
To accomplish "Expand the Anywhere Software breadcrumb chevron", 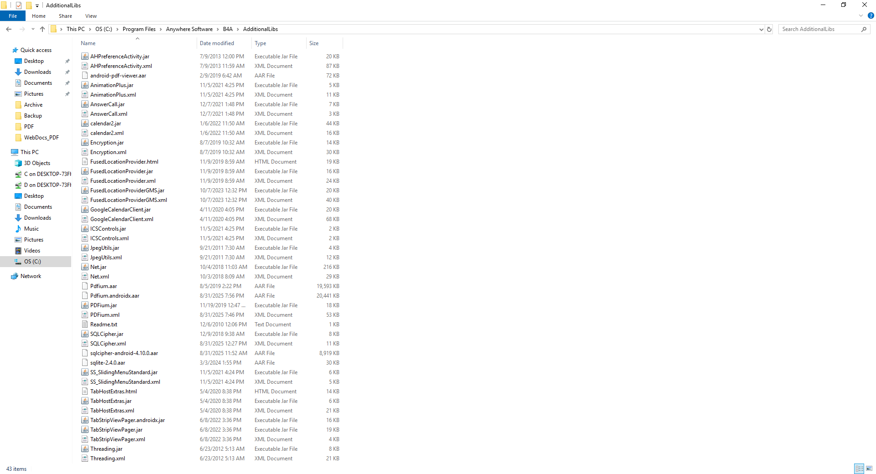I will click(x=217, y=29).
